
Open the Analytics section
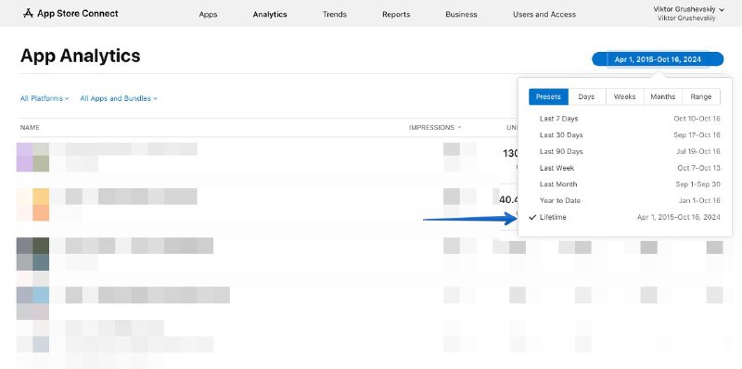tap(270, 14)
